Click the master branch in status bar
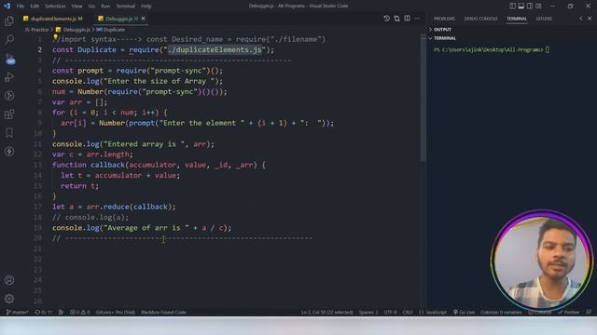The height and width of the screenshot is (335, 597). pyautogui.click(x=18, y=313)
